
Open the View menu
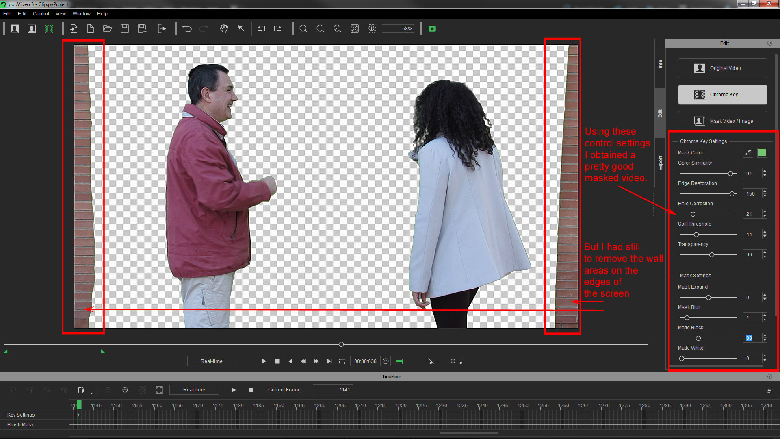(61, 14)
